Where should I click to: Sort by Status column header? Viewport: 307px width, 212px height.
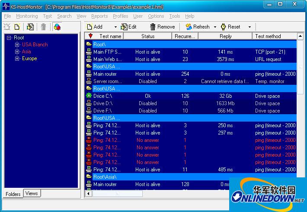[148, 36]
